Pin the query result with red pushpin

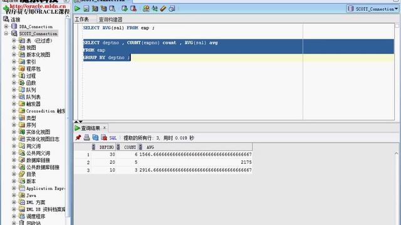coord(78,137)
